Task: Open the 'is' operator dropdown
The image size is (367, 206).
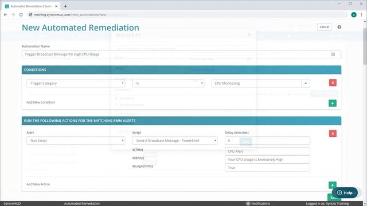Action: click(x=168, y=84)
